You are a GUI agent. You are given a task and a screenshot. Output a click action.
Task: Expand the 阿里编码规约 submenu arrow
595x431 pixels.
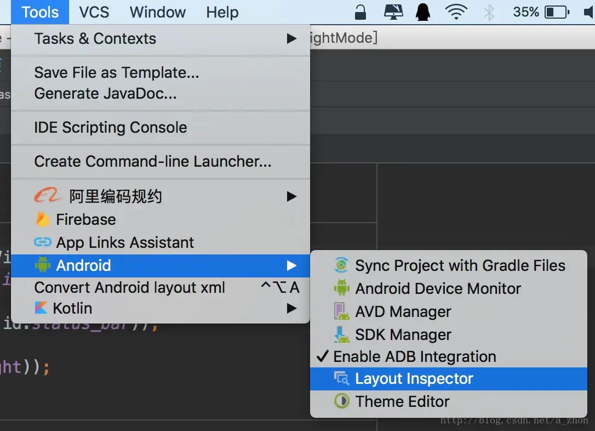(x=291, y=196)
